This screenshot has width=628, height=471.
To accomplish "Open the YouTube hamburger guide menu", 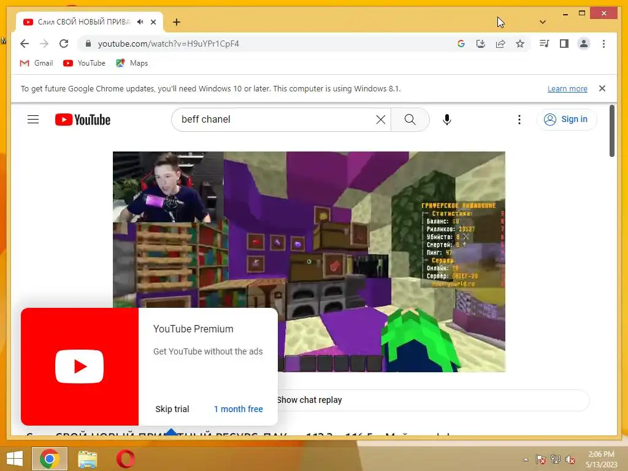I will (x=33, y=120).
